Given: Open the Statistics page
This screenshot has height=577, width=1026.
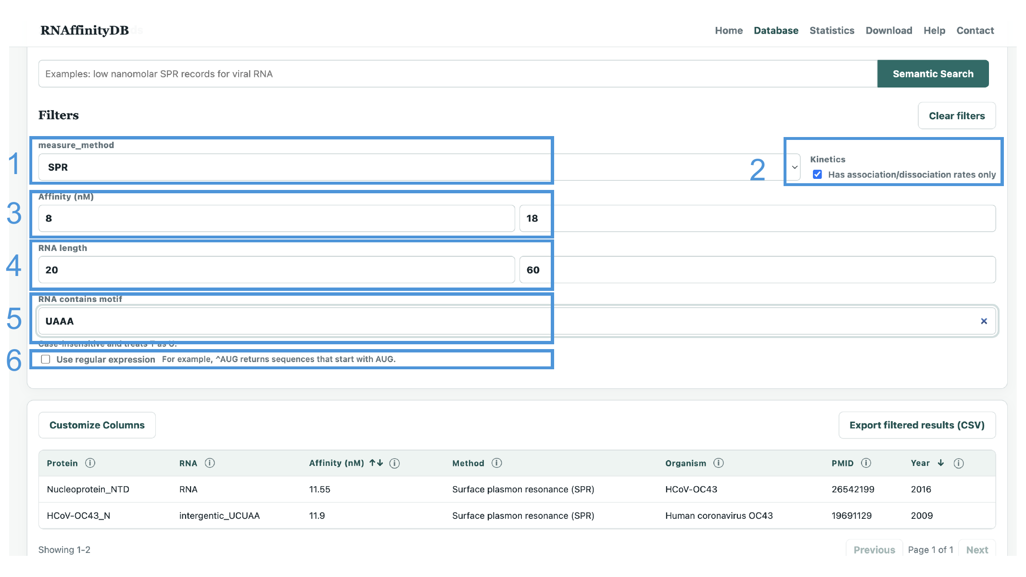Looking at the screenshot, I should (x=832, y=31).
